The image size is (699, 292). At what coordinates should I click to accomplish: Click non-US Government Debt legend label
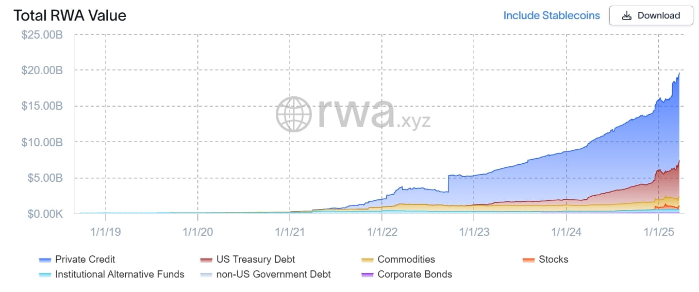273,274
